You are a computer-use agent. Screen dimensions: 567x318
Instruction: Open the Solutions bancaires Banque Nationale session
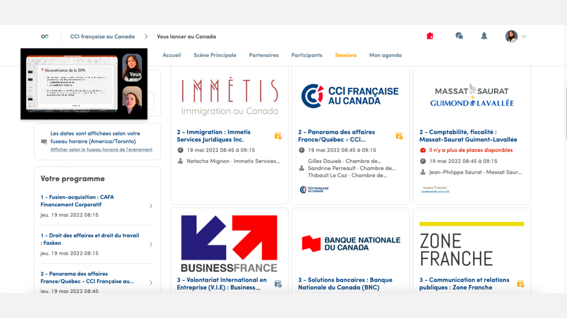(x=345, y=283)
